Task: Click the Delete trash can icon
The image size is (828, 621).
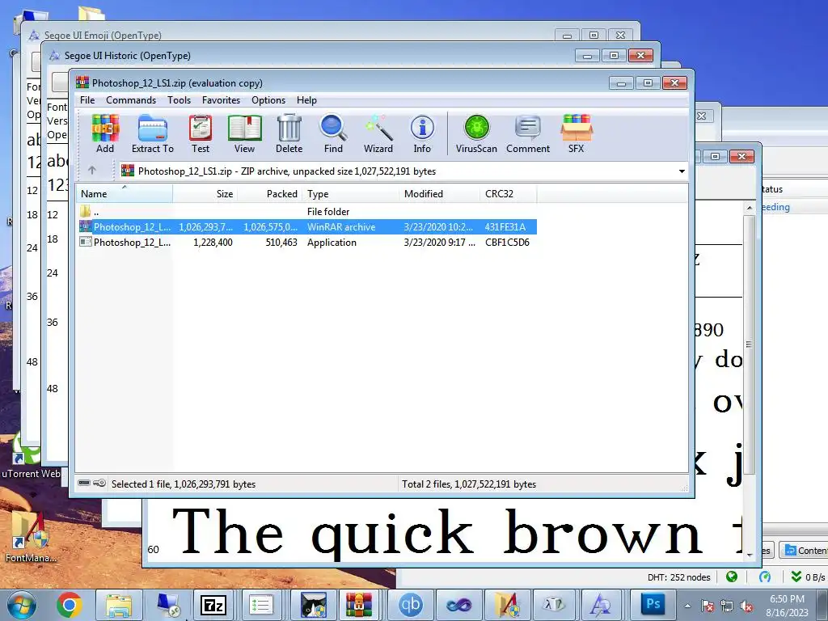Action: point(289,133)
